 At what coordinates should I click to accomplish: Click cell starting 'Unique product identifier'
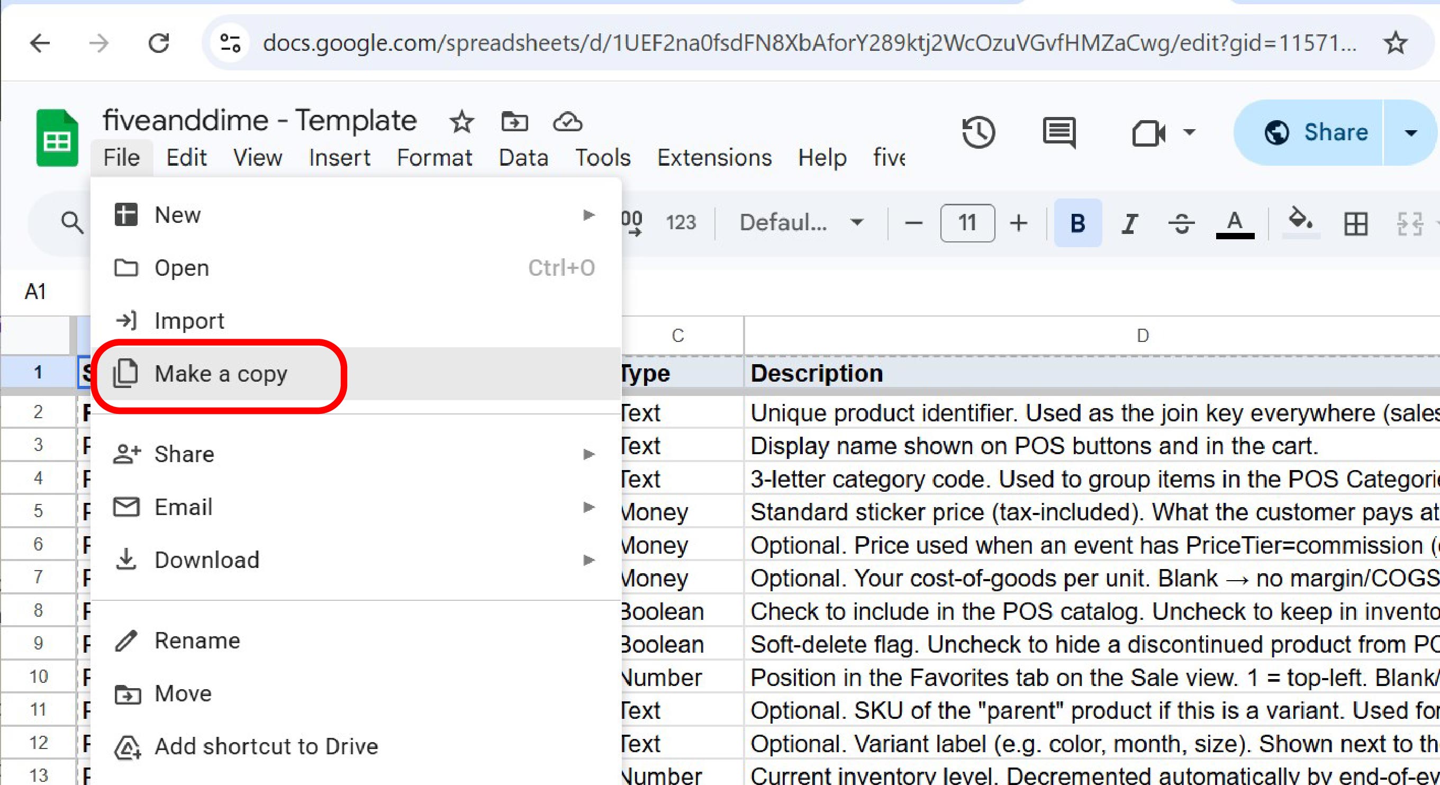click(x=1092, y=413)
